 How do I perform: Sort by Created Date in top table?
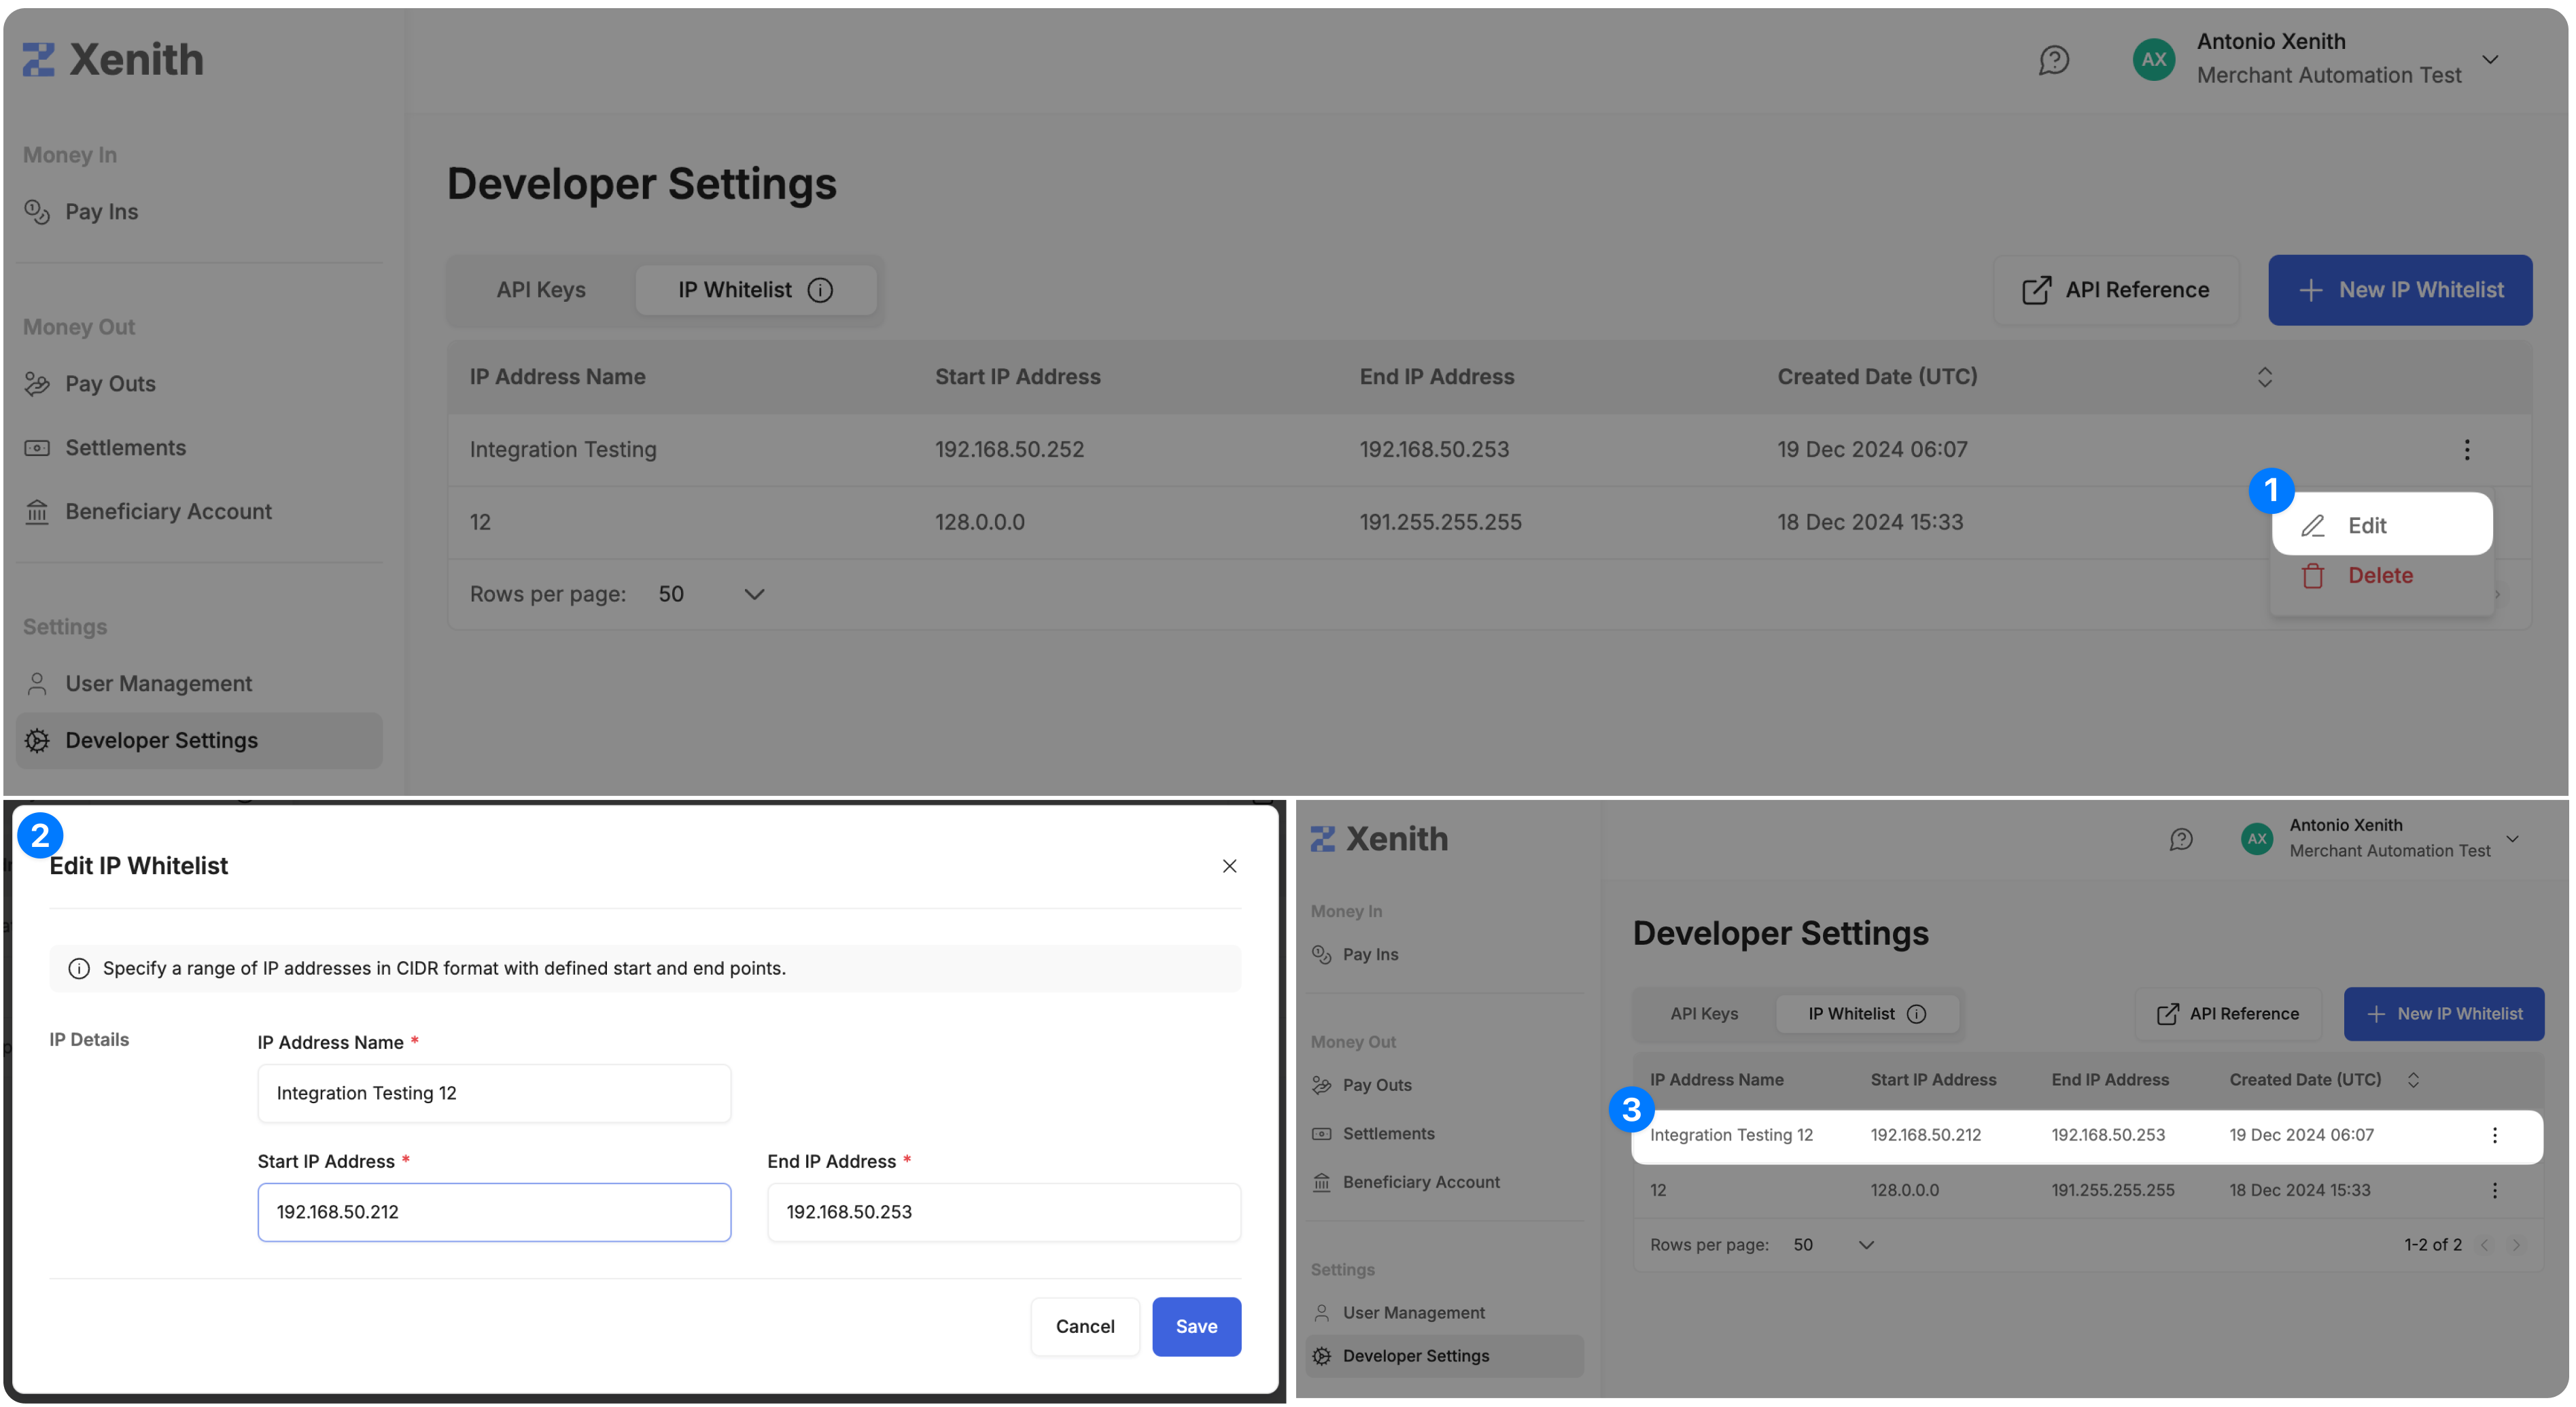click(2264, 377)
